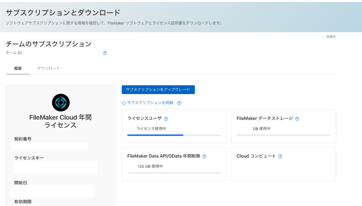Viewport: 362px width, 206px height.
Task: Click the help icon for Data API/OData 年間制限
Action: 204,156
